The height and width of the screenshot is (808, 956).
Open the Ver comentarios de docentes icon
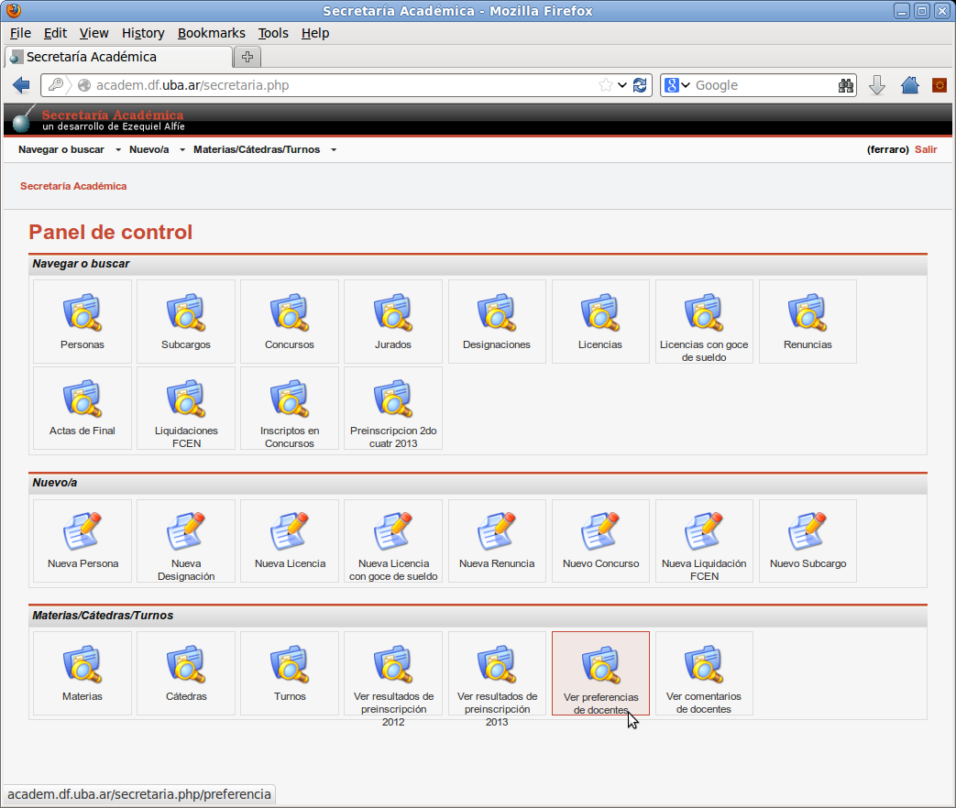coord(704,663)
